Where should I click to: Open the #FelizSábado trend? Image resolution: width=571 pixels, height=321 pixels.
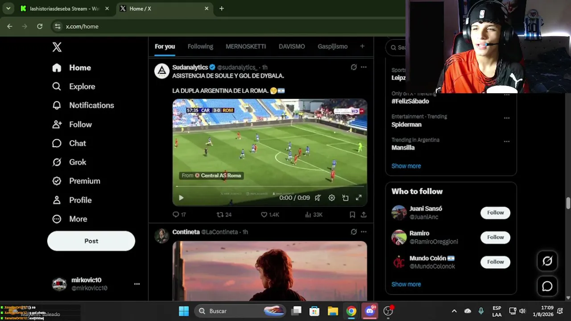(x=410, y=101)
